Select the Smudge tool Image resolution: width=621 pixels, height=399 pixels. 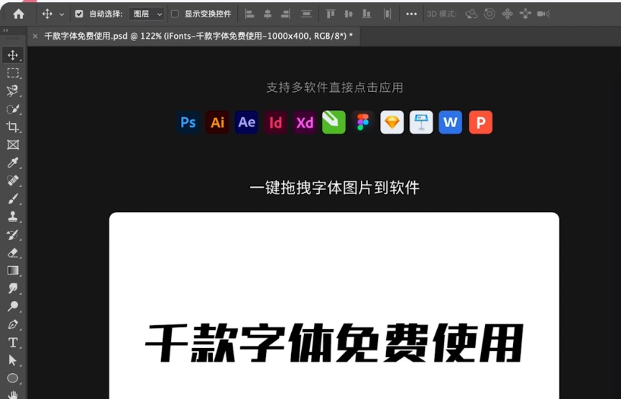click(x=13, y=288)
